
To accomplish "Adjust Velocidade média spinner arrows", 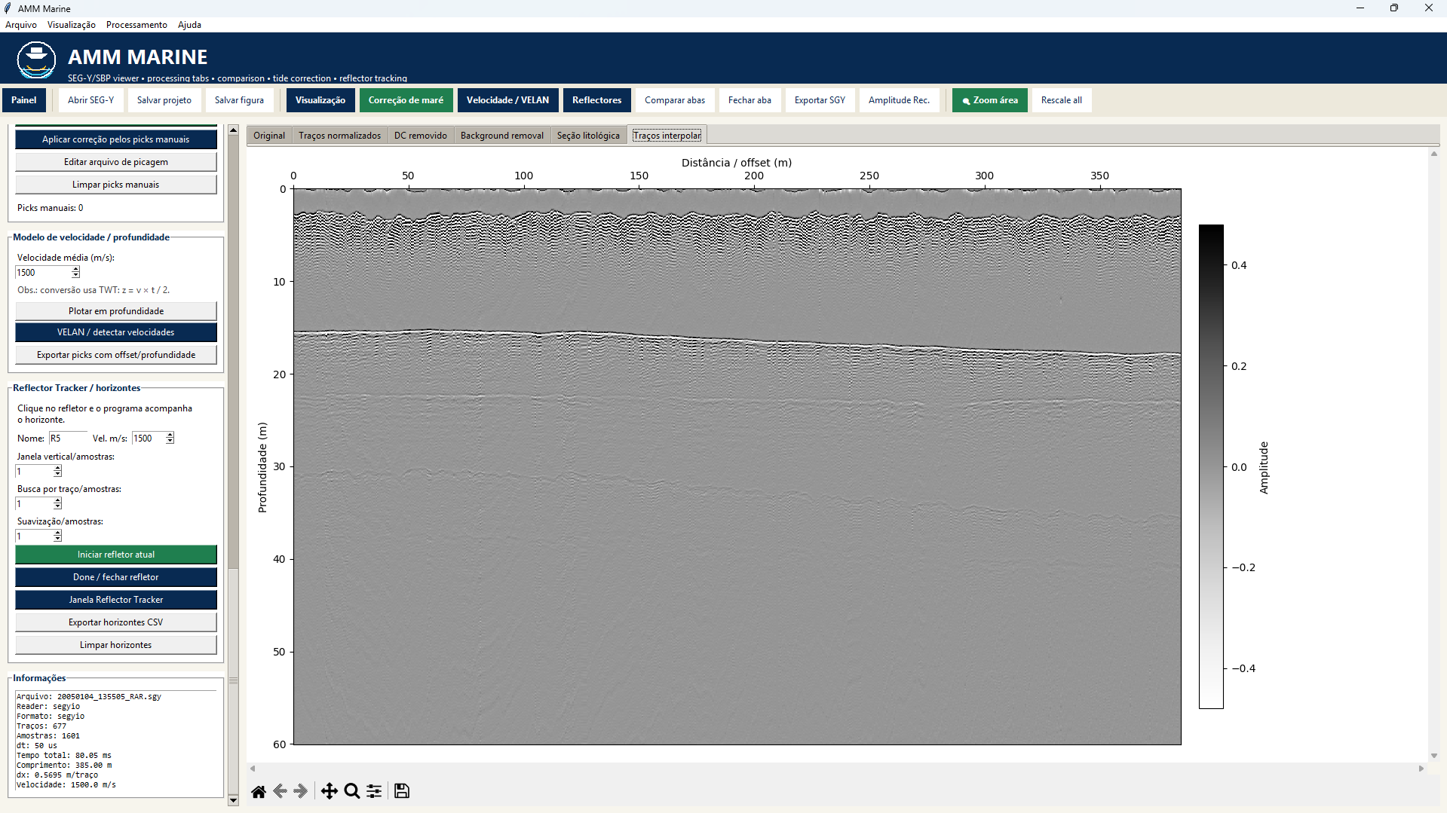I will point(75,273).
